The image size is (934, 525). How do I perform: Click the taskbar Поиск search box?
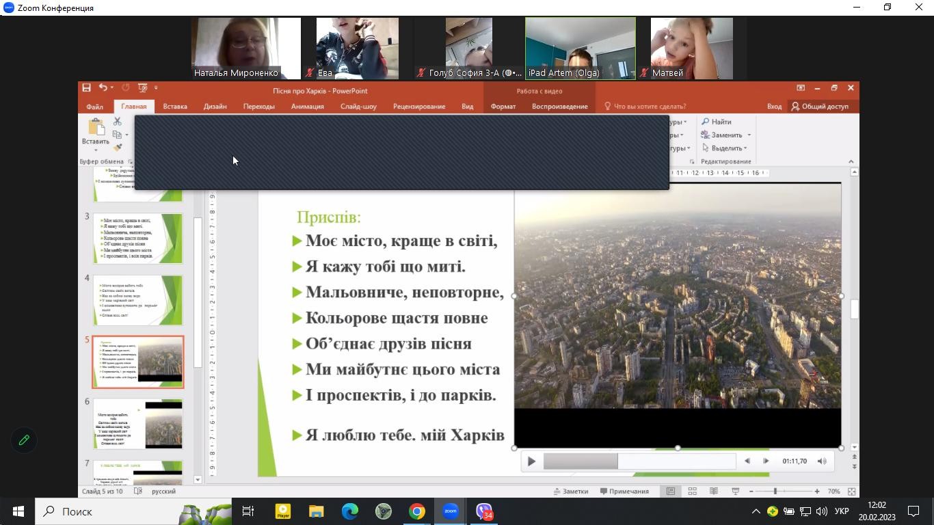point(133,511)
